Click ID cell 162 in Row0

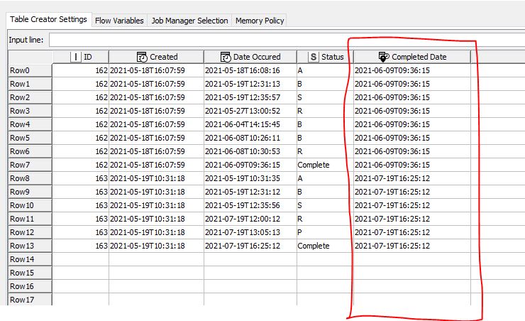tap(81, 70)
